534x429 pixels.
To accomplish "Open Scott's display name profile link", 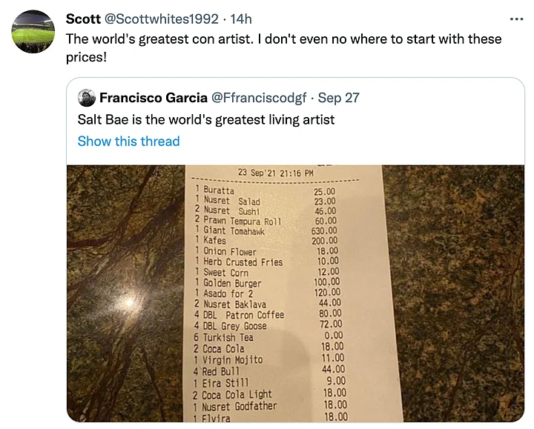I will 83,19.
